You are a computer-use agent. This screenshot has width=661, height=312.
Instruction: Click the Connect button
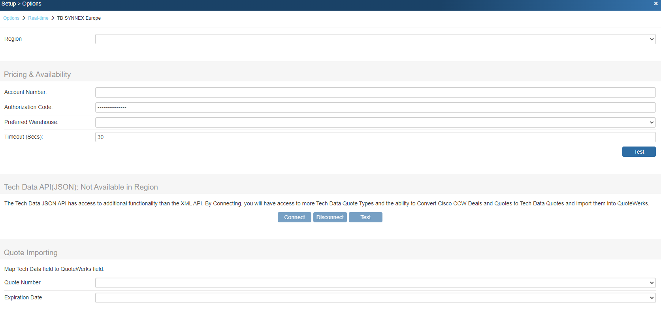[294, 217]
